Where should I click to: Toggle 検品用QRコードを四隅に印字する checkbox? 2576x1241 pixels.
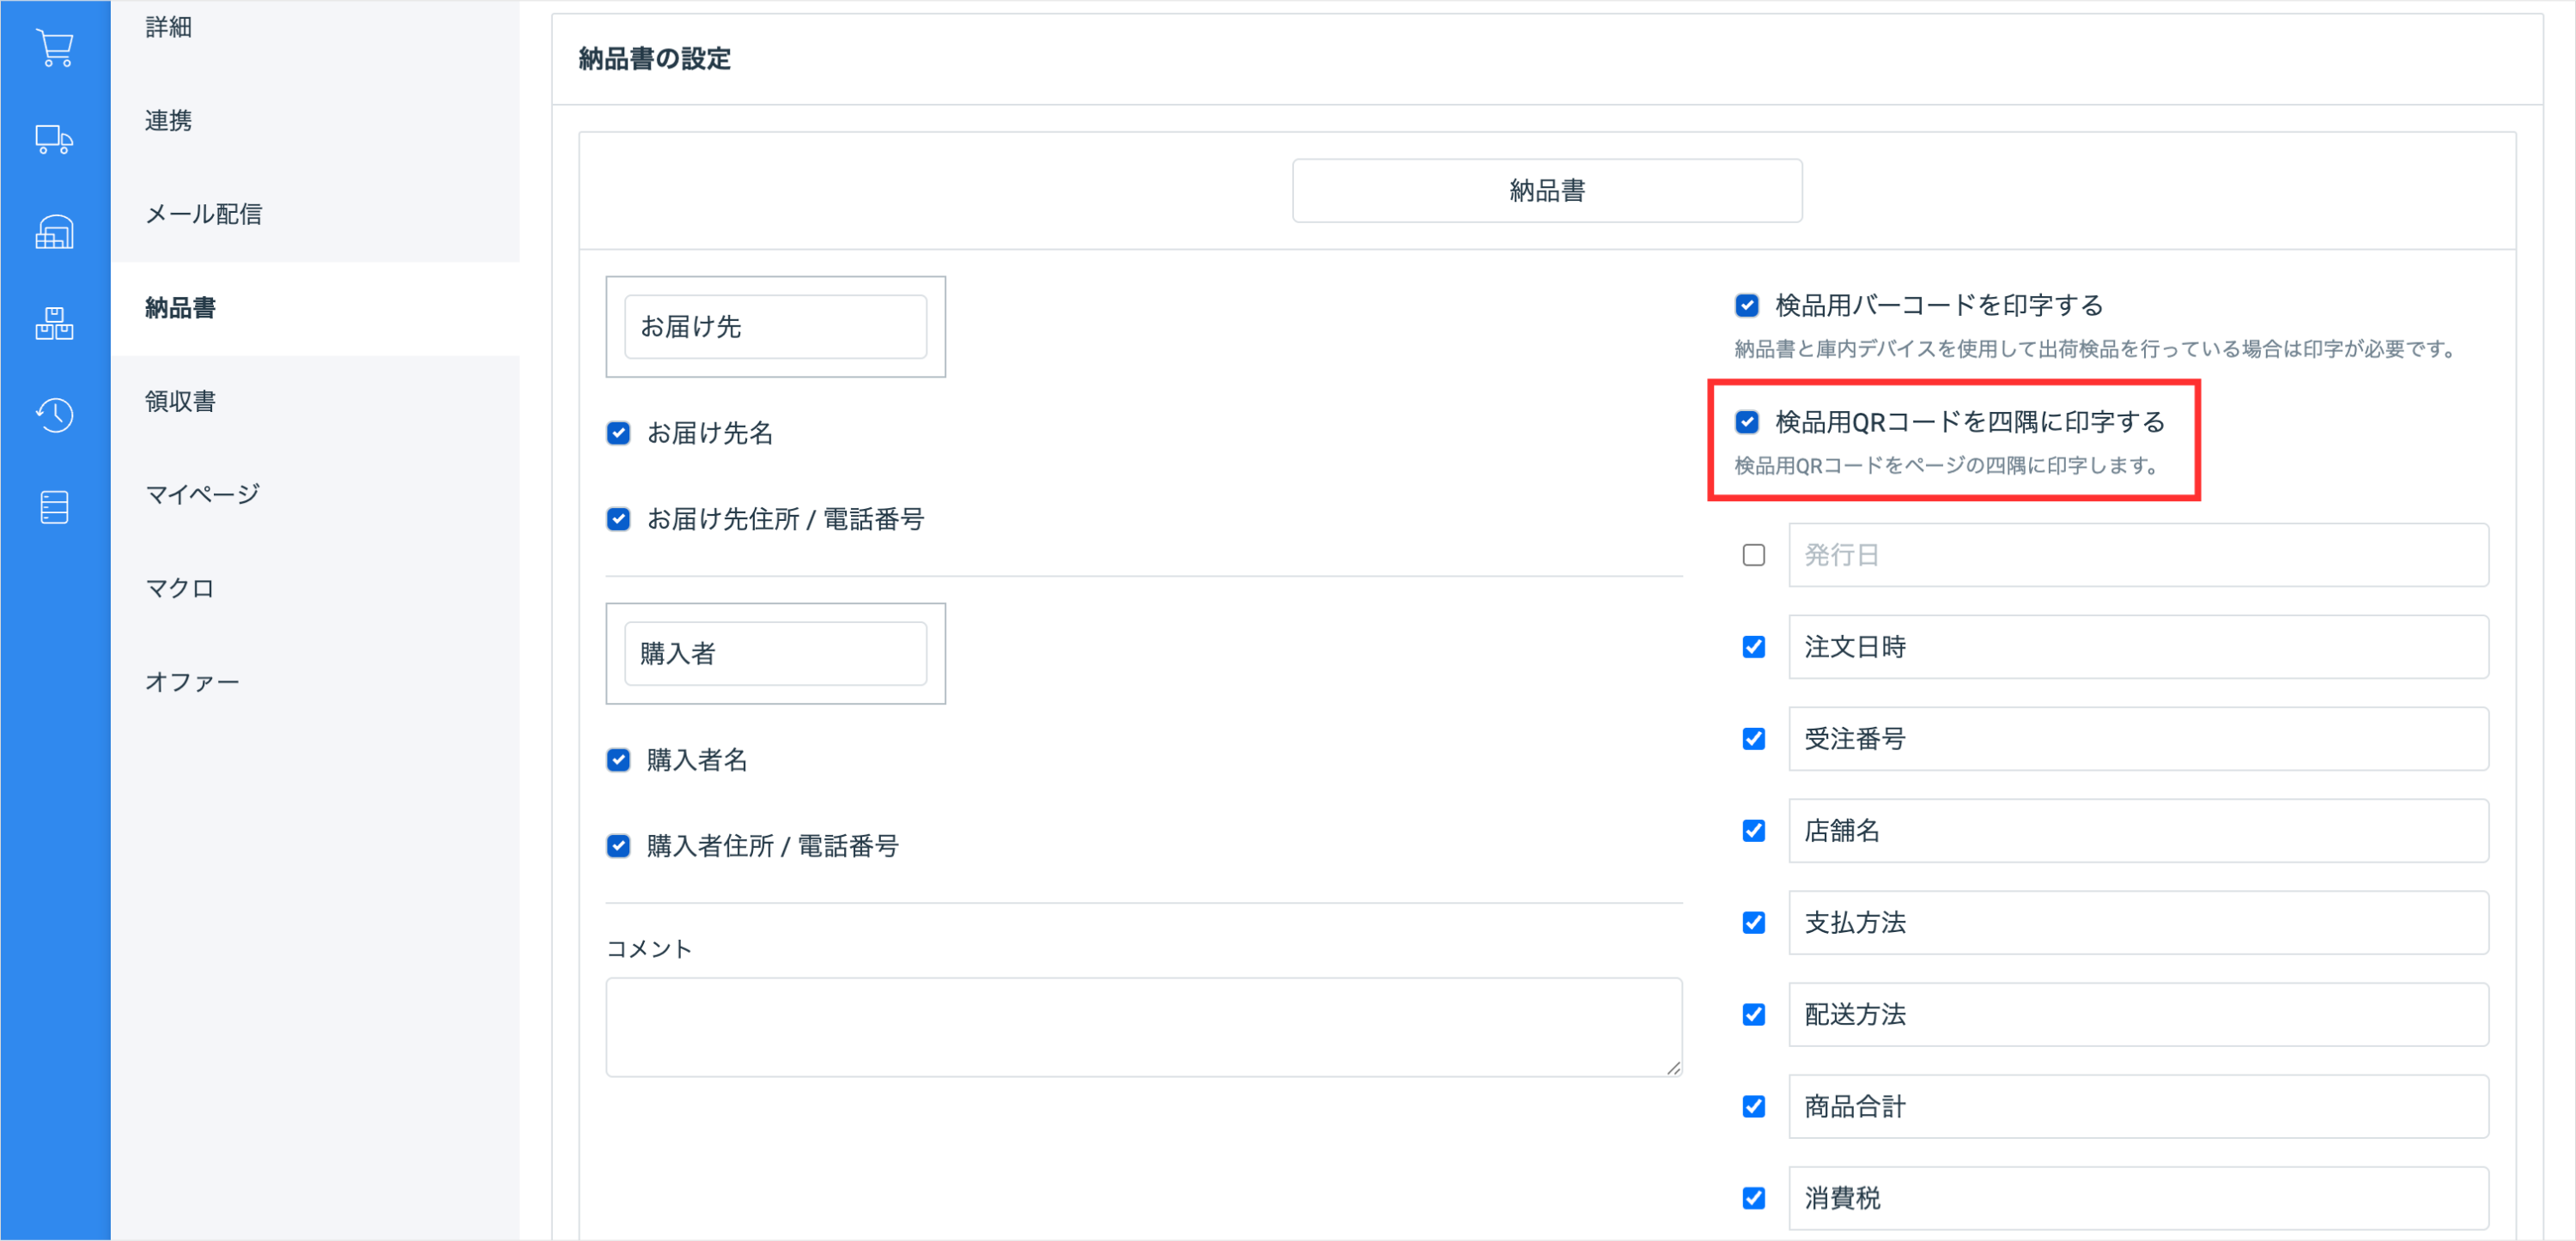1746,421
